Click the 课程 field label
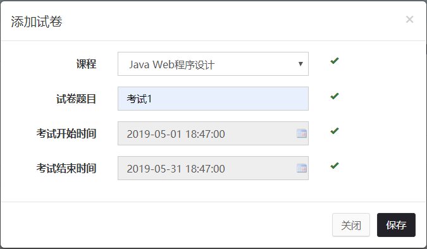The image size is (427, 249). coord(86,64)
